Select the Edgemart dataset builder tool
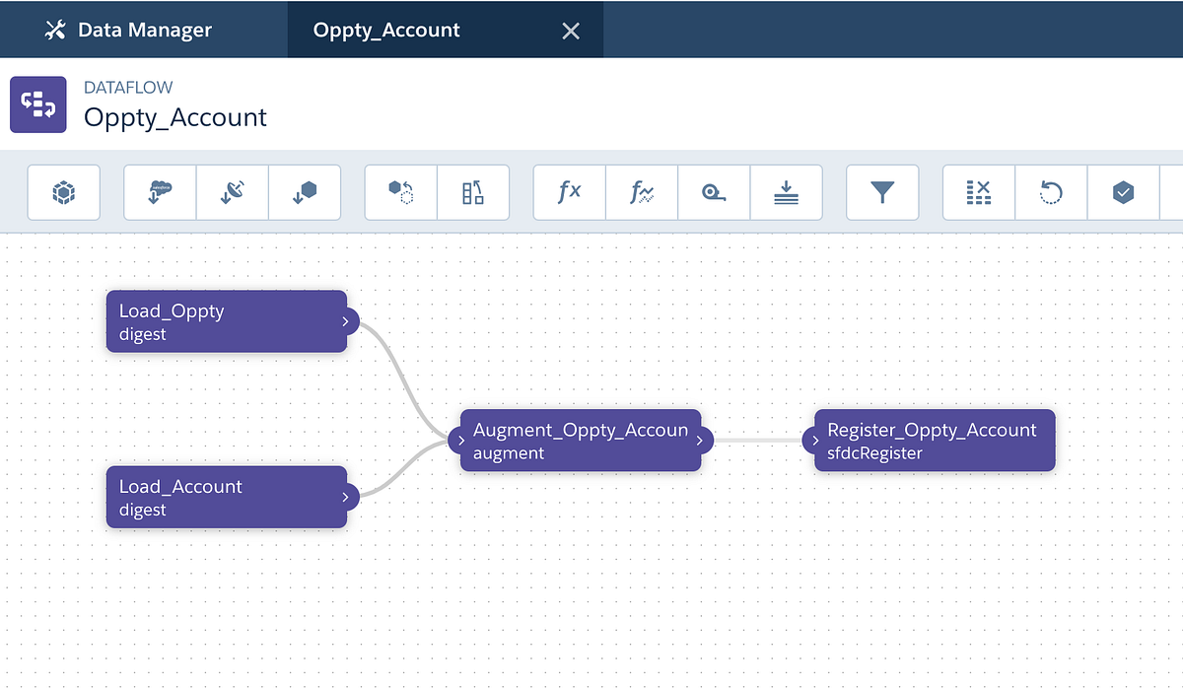The height and width of the screenshot is (688, 1183). pyautogui.click(x=63, y=192)
